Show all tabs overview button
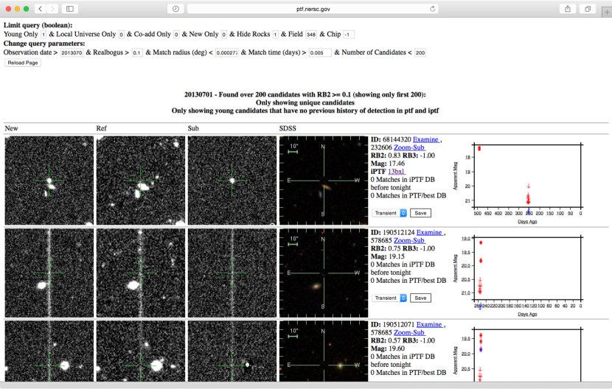 588,9
